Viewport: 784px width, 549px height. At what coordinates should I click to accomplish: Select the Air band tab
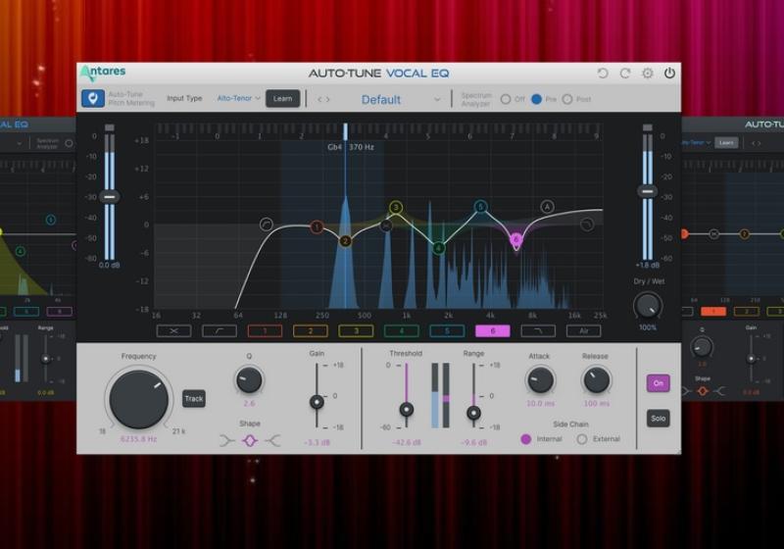583,331
